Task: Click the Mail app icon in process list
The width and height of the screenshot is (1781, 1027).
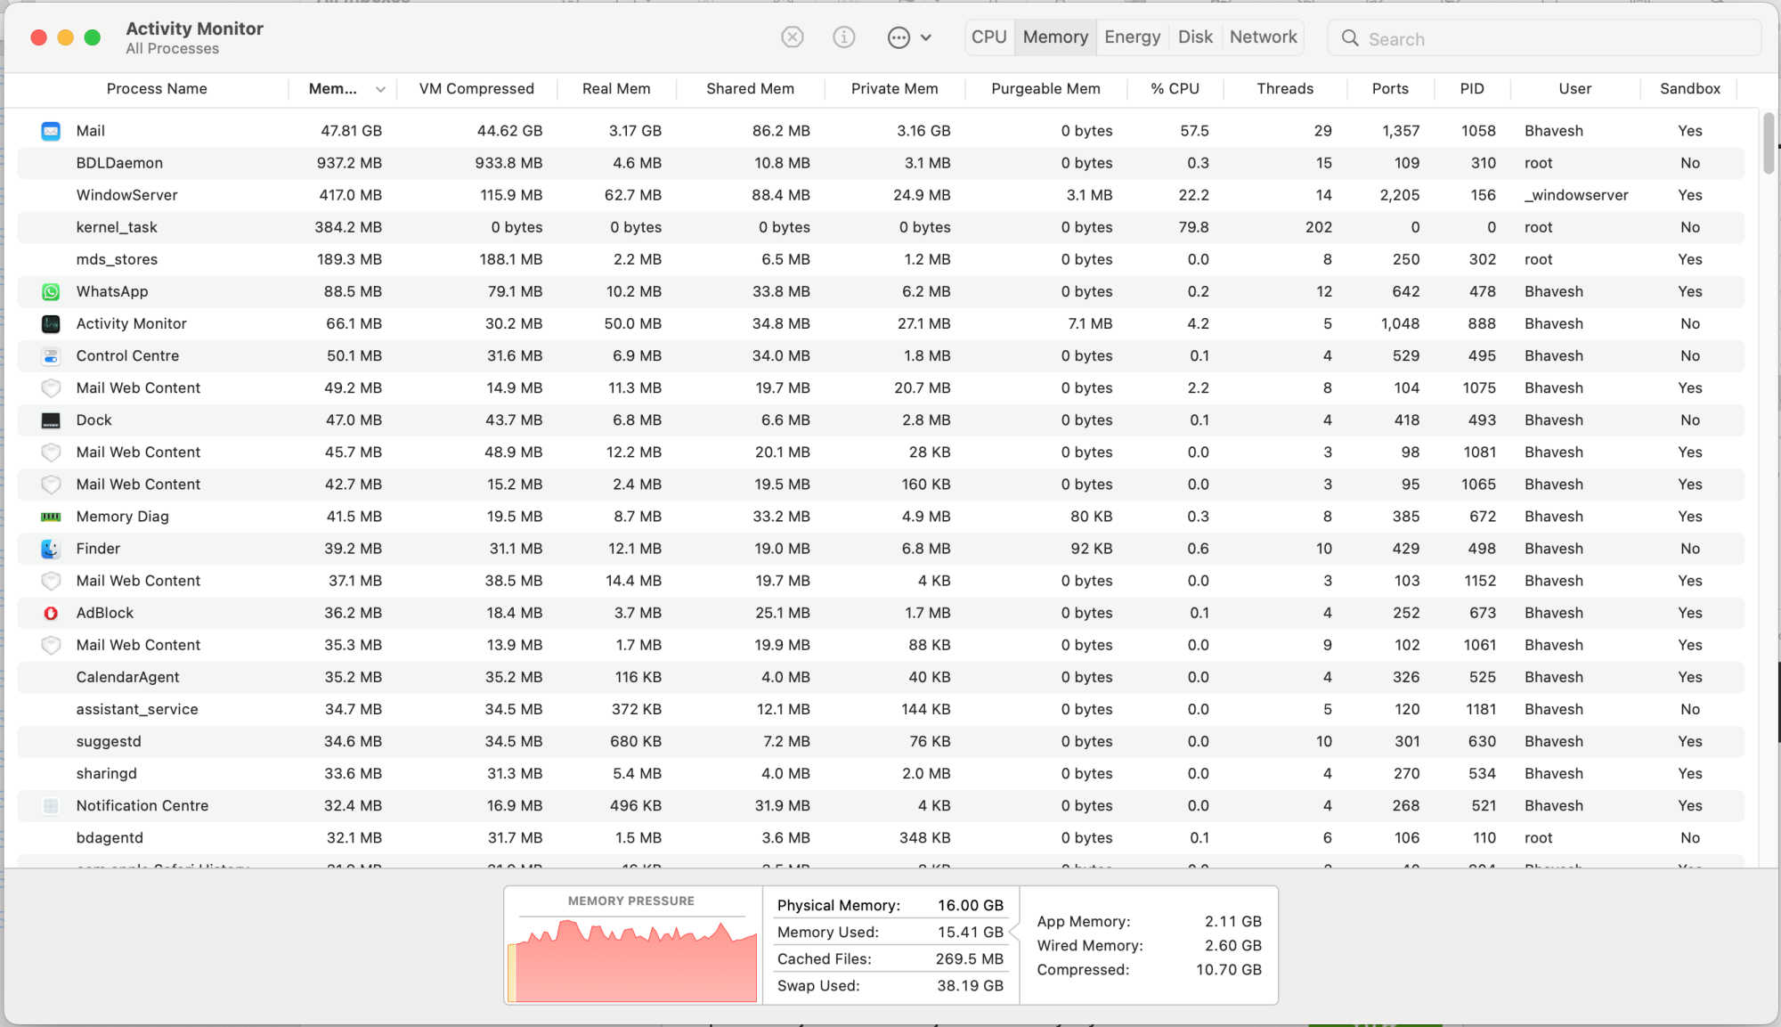Action: click(x=51, y=131)
